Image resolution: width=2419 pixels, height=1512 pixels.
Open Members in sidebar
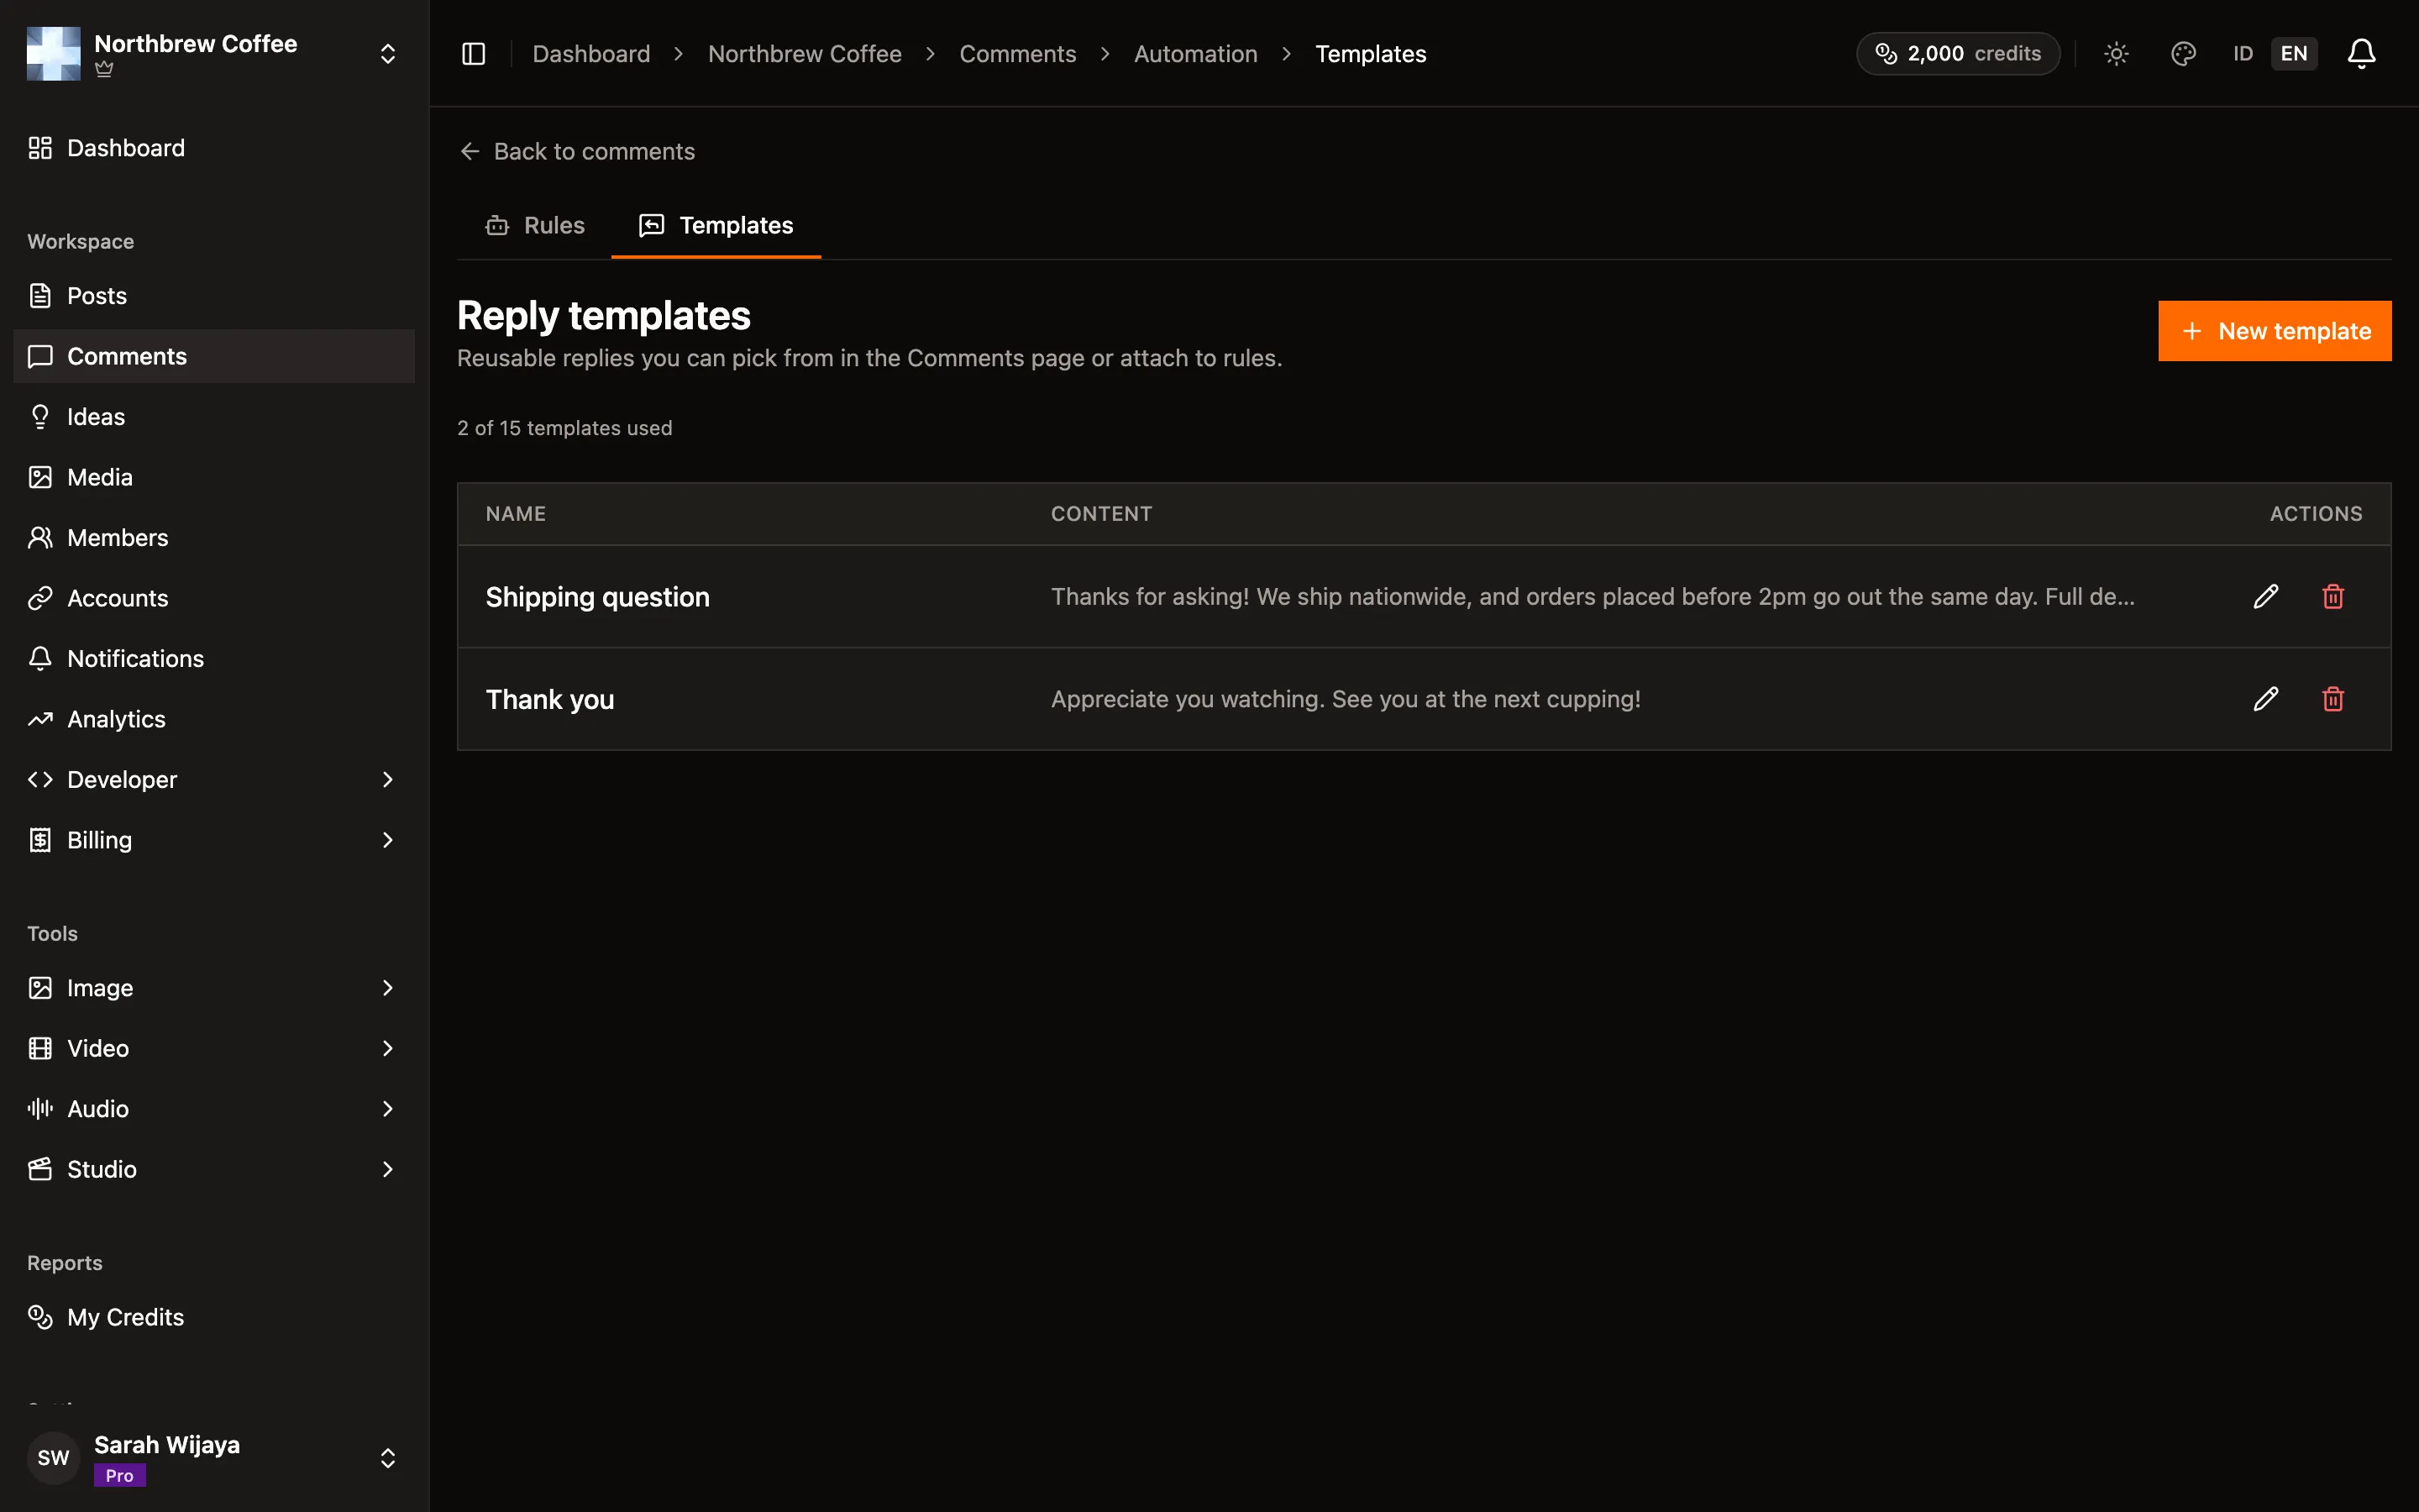[x=214, y=538]
